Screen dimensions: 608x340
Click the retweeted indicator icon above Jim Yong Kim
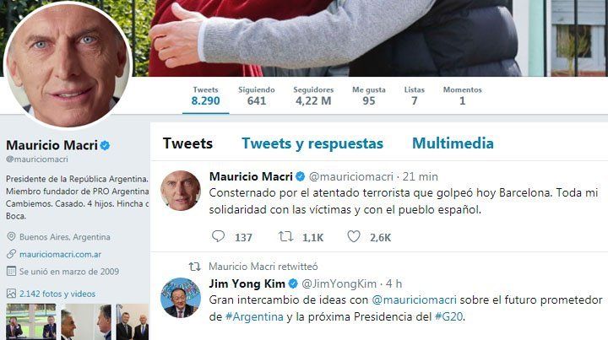pyautogui.click(x=194, y=267)
